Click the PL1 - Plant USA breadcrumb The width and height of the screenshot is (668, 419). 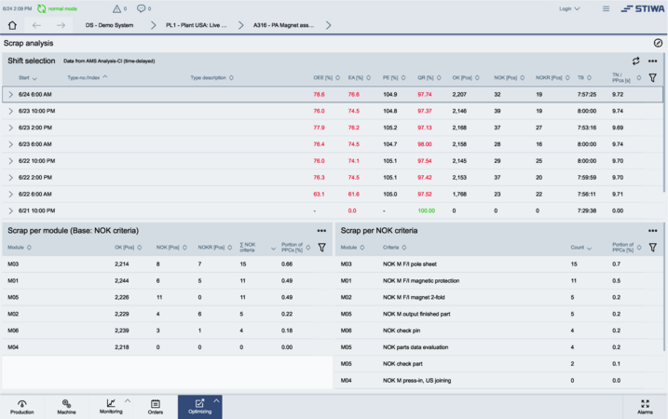(x=197, y=25)
